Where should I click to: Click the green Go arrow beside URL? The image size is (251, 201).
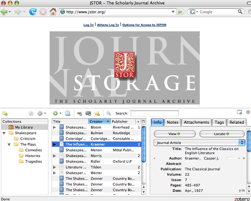(x=180, y=12)
